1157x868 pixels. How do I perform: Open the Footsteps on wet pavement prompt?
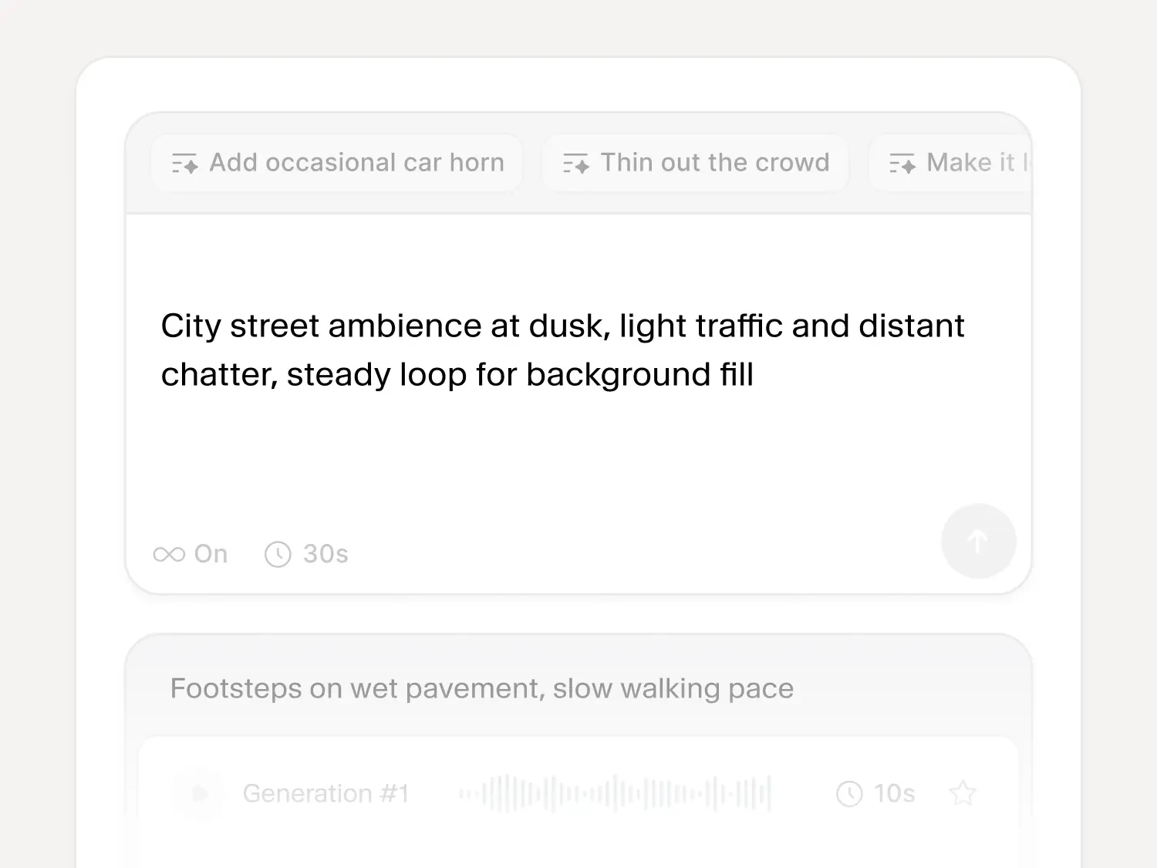pyautogui.click(x=481, y=688)
